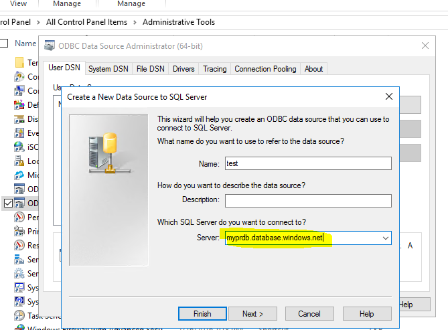Open the Local Security Policy icon 'Loc'

(x=19, y=161)
